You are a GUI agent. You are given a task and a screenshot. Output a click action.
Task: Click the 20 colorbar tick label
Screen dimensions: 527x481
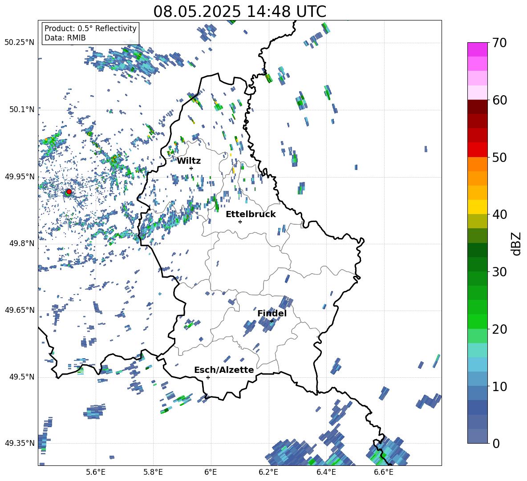499,329
